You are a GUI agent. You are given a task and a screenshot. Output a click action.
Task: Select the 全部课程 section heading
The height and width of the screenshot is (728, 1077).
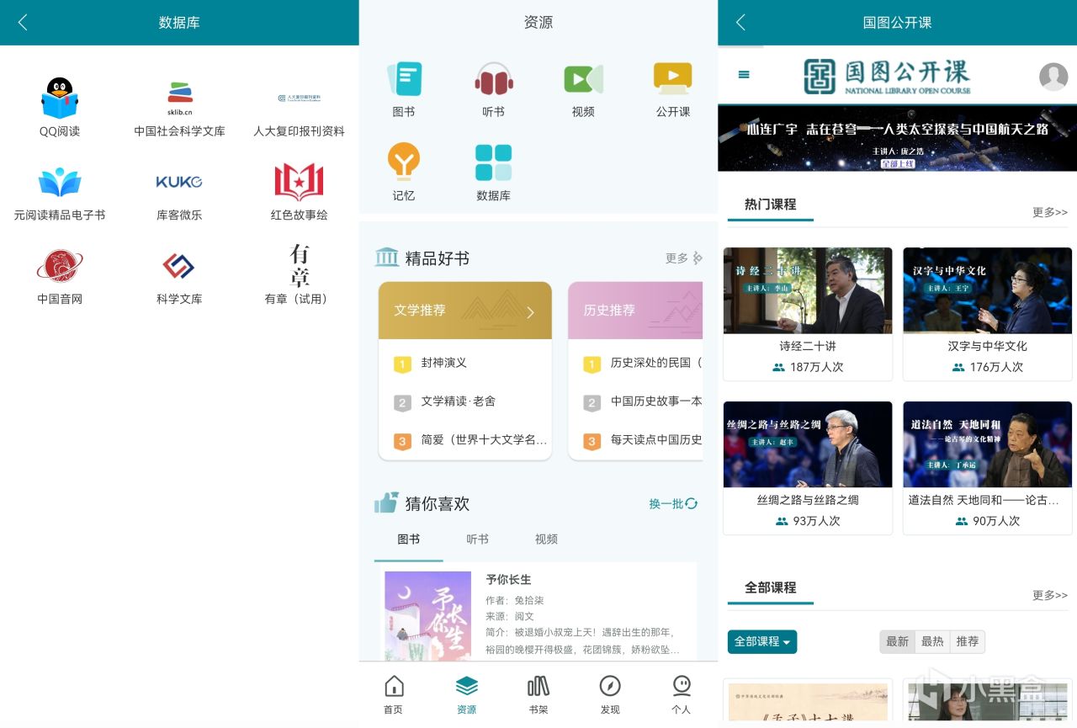click(x=770, y=587)
